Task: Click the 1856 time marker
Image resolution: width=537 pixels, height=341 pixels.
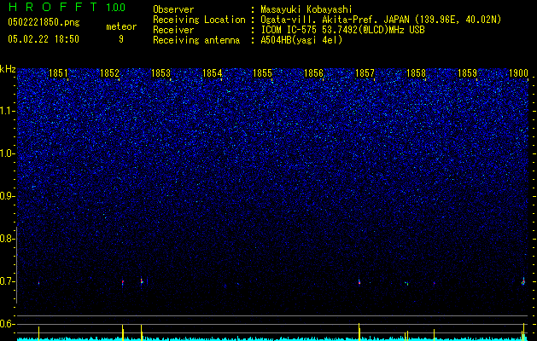Action: (313, 73)
